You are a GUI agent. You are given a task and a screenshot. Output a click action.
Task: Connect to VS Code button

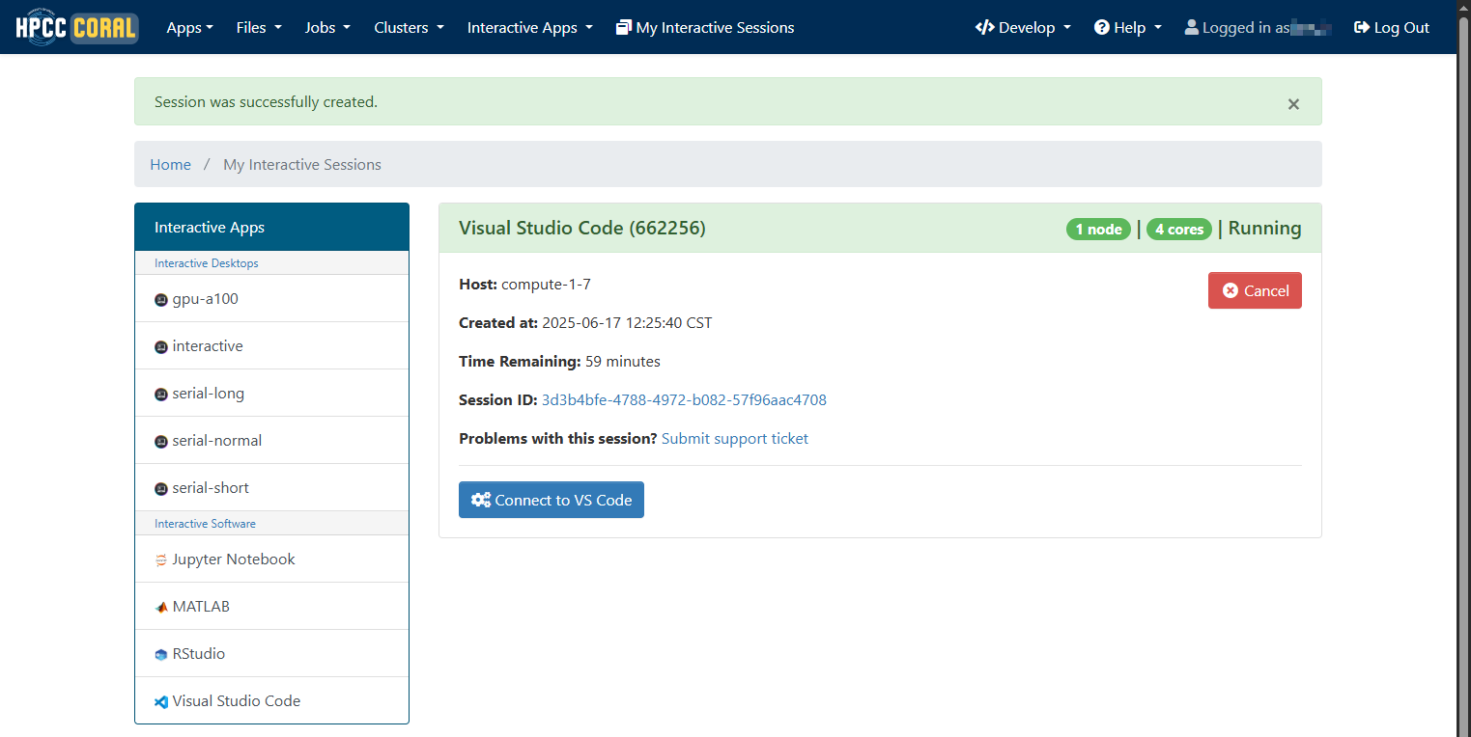point(552,500)
